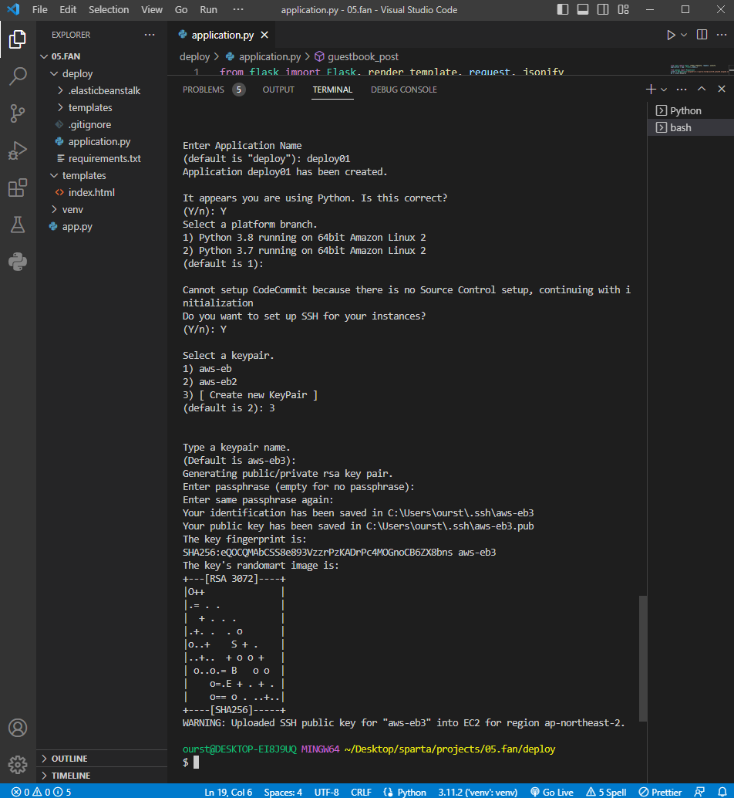Expand the OUTLINE section

(102, 759)
